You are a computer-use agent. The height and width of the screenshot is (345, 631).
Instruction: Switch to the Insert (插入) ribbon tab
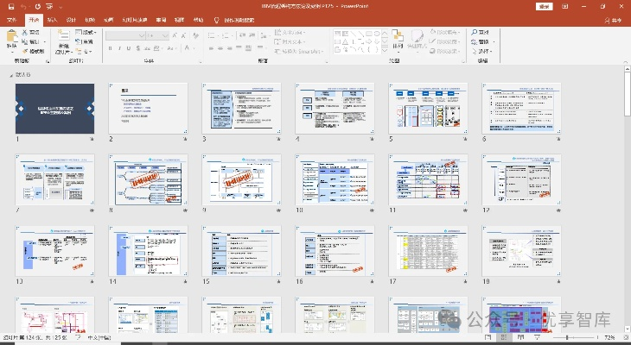pyautogui.click(x=53, y=19)
